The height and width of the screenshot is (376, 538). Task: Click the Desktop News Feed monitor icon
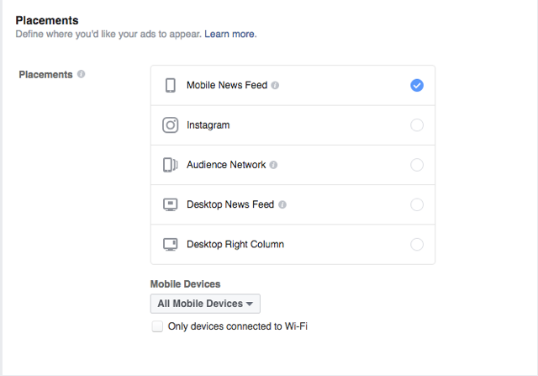point(170,204)
